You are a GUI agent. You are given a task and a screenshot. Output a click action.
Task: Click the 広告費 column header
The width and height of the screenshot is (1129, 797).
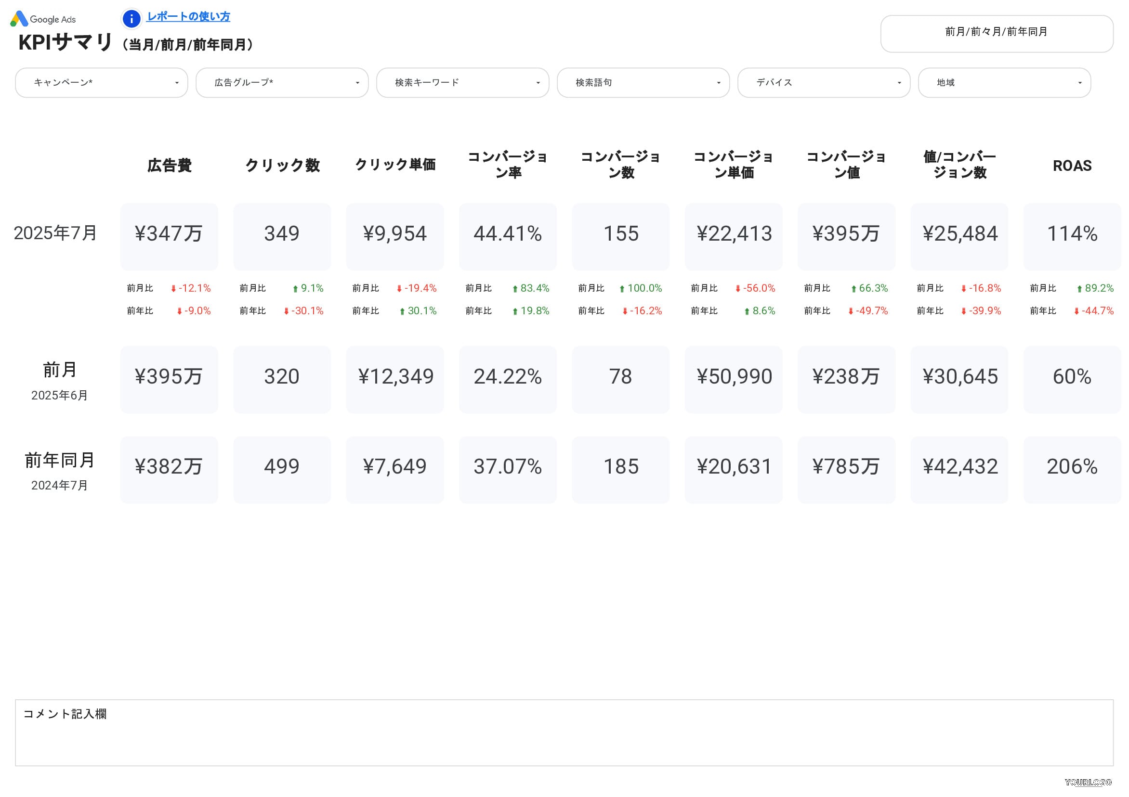tap(169, 166)
